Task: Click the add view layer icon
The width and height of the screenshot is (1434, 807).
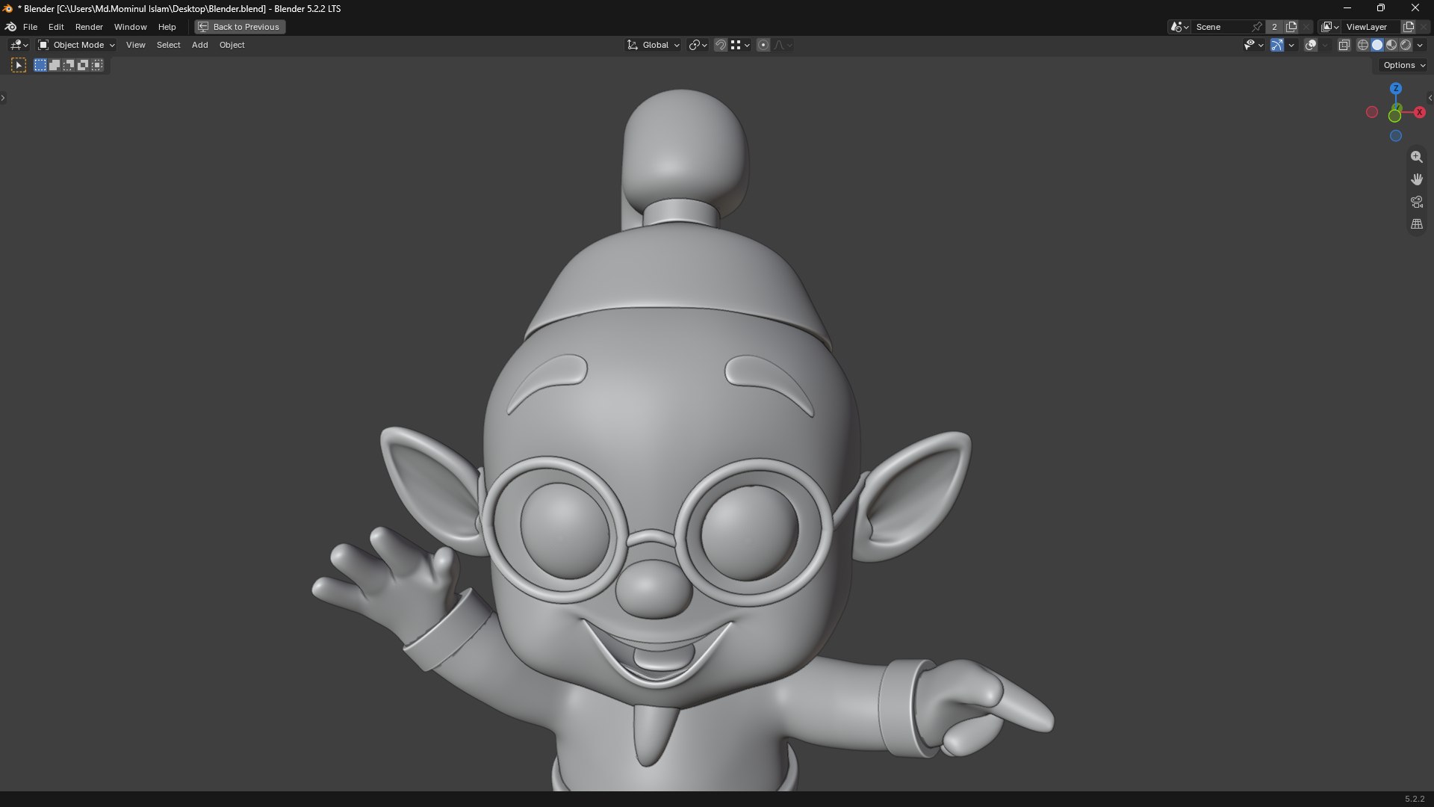Action: coord(1409,27)
